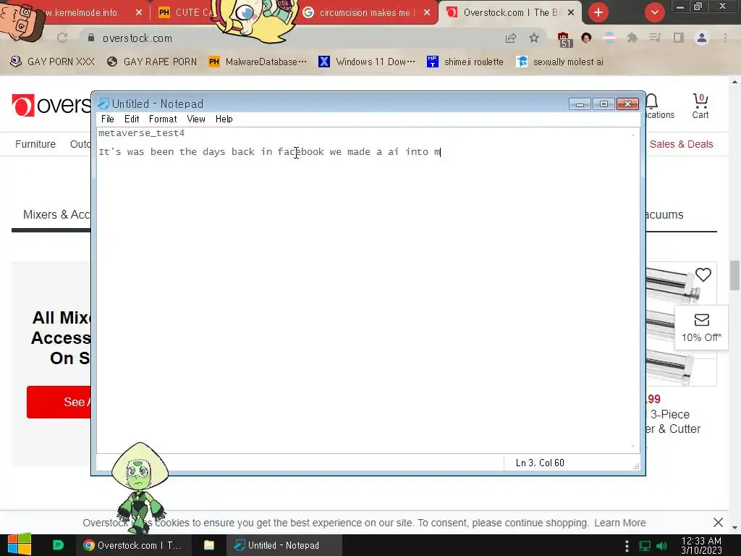Close the Notepad window with the red X
The width and height of the screenshot is (741, 556).
[x=627, y=104]
